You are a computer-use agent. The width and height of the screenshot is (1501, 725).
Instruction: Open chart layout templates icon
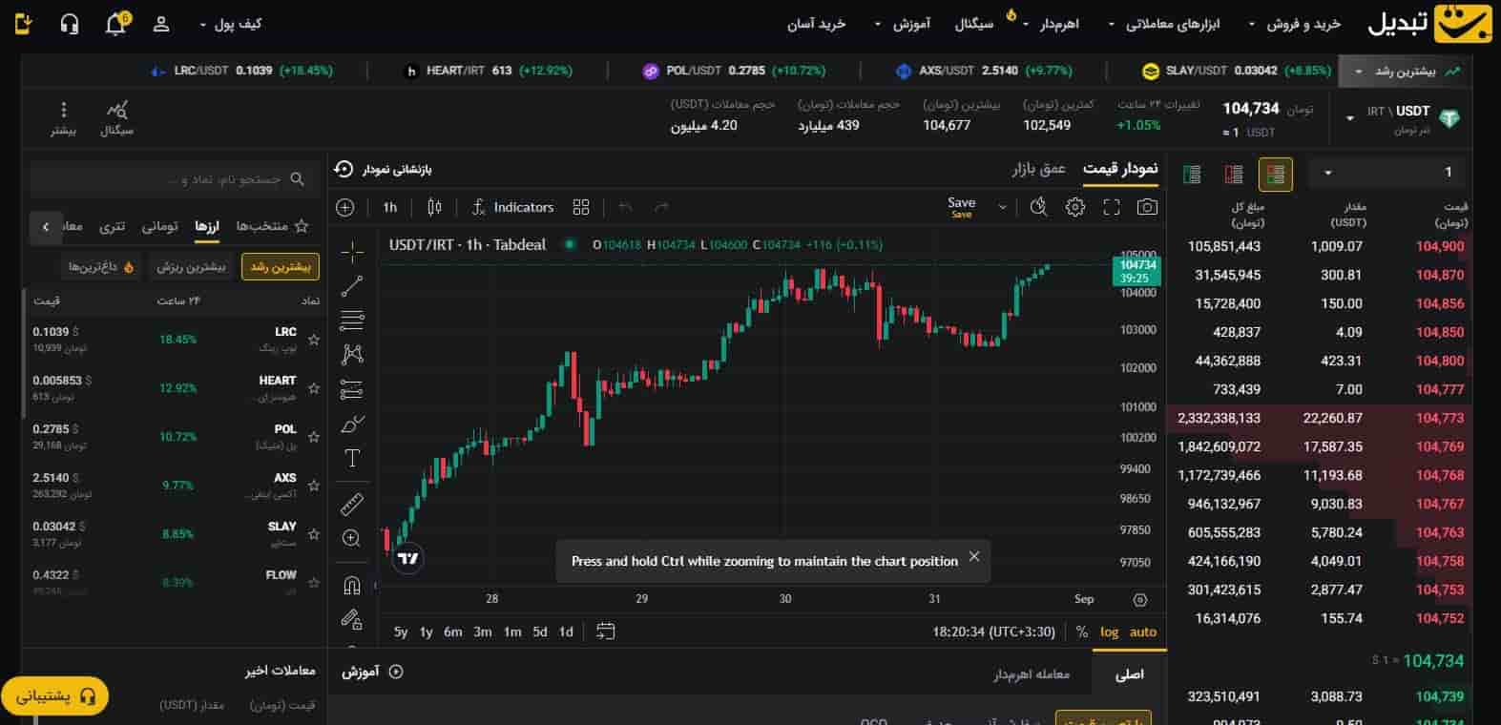[x=581, y=207]
